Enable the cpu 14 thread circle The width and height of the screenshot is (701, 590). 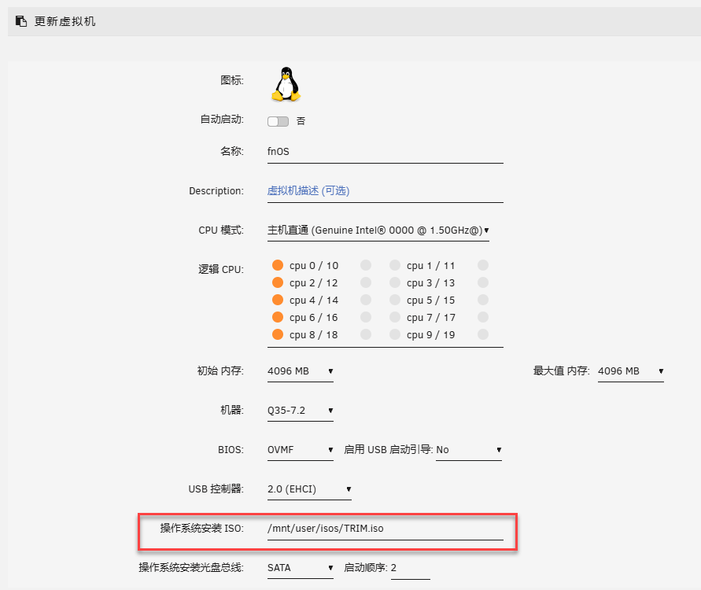(x=366, y=300)
